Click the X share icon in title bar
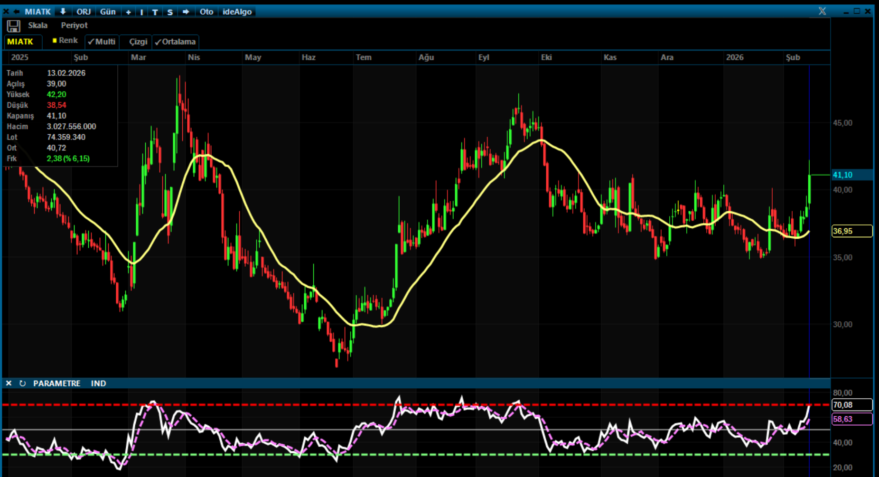879x477 pixels. [822, 11]
